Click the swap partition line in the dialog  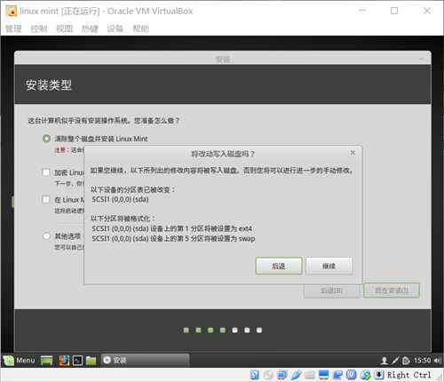173,238
